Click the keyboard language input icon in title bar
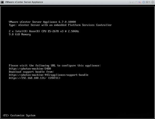Image resolution: width=155 pixels, height=119 pixels. pos(139,2)
